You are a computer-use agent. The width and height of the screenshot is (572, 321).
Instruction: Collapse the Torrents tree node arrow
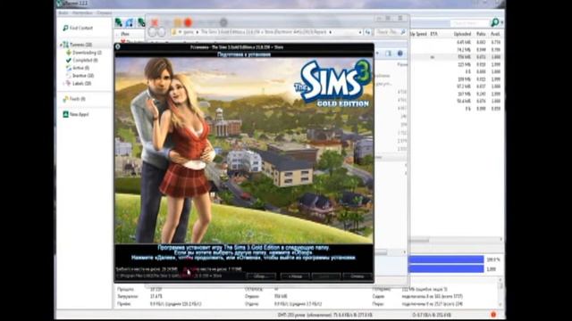click(61, 45)
